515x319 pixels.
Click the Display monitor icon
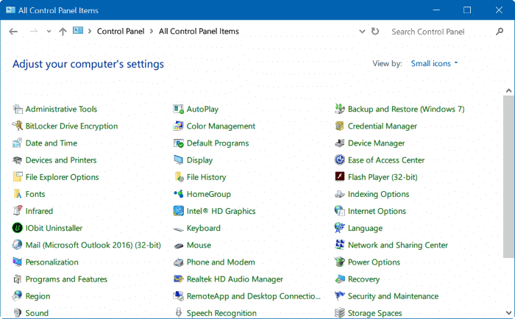(178, 160)
